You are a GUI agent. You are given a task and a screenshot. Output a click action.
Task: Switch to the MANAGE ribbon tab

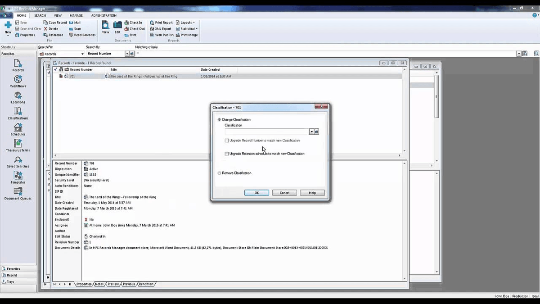click(x=76, y=15)
